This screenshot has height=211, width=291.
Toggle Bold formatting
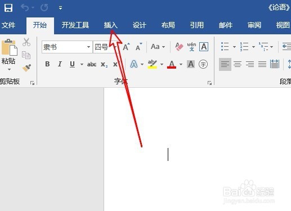(x=47, y=64)
